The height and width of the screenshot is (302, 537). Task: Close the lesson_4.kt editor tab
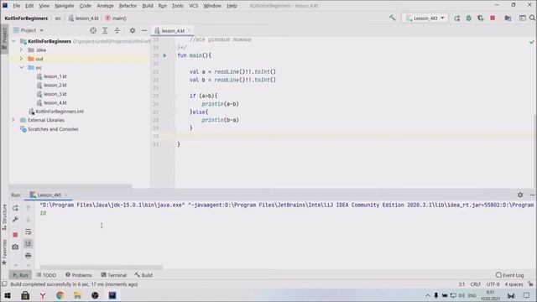(x=189, y=30)
